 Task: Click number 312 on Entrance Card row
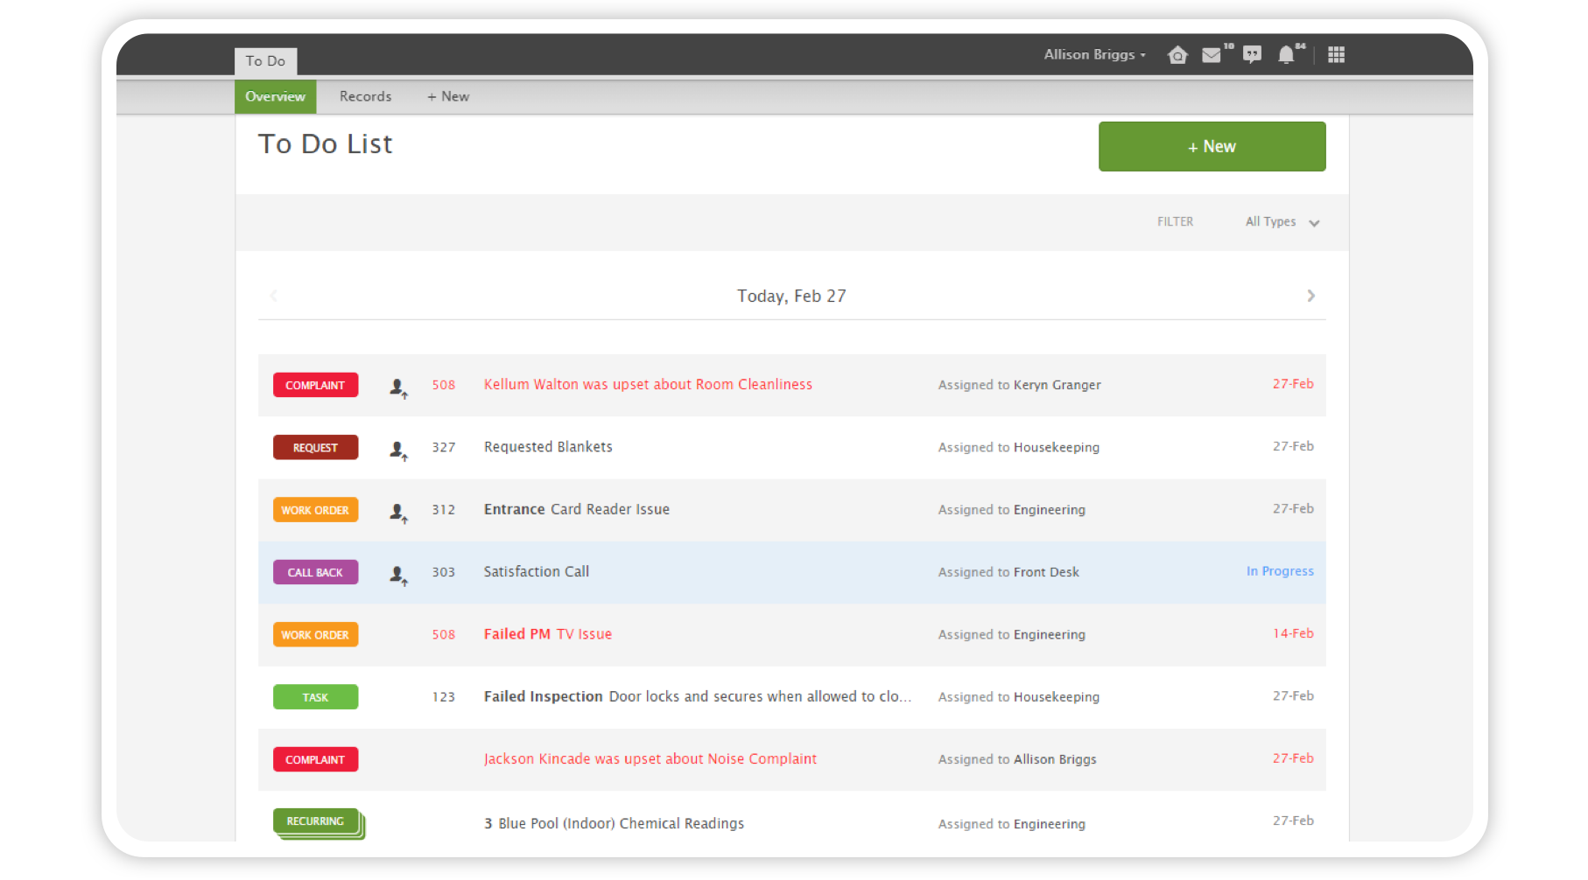443,509
